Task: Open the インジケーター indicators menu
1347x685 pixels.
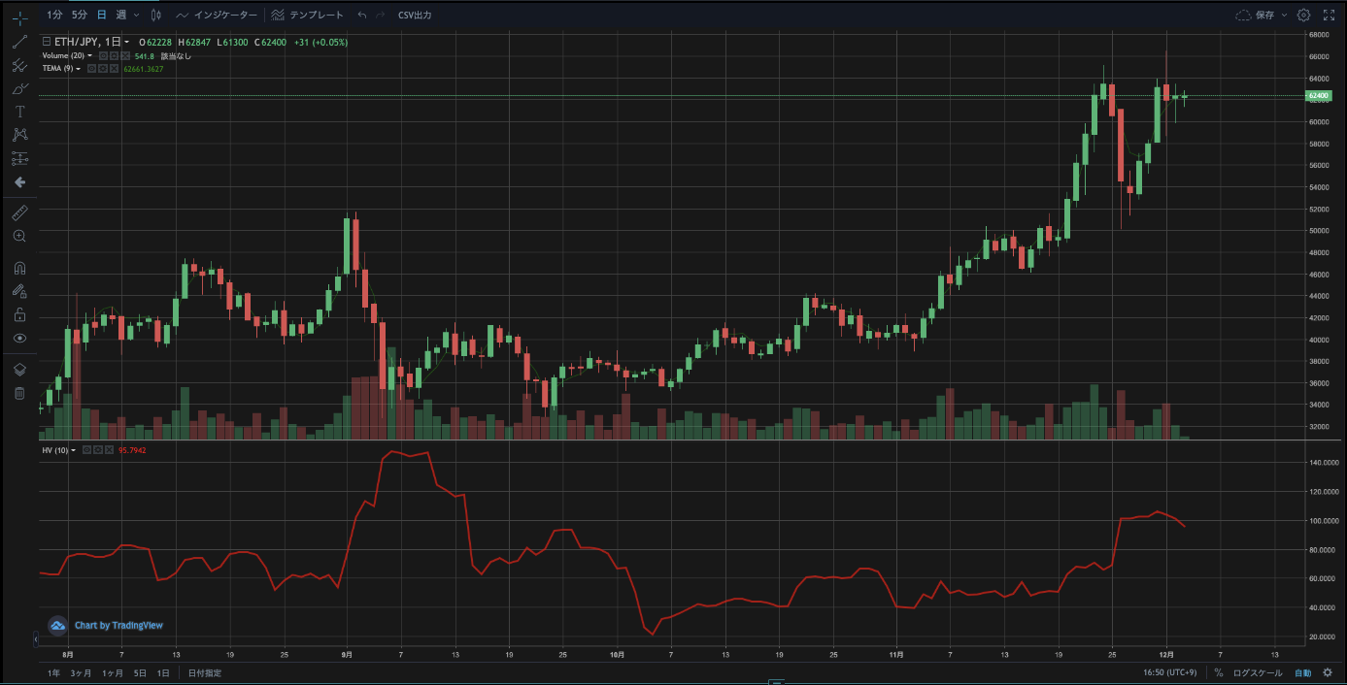Action: coord(218,16)
